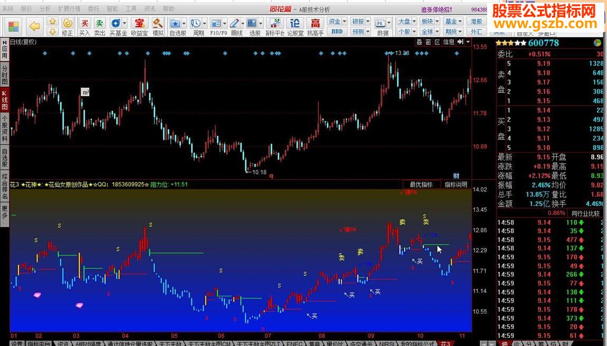Open the 扩展行情 menu

click(69, 8)
